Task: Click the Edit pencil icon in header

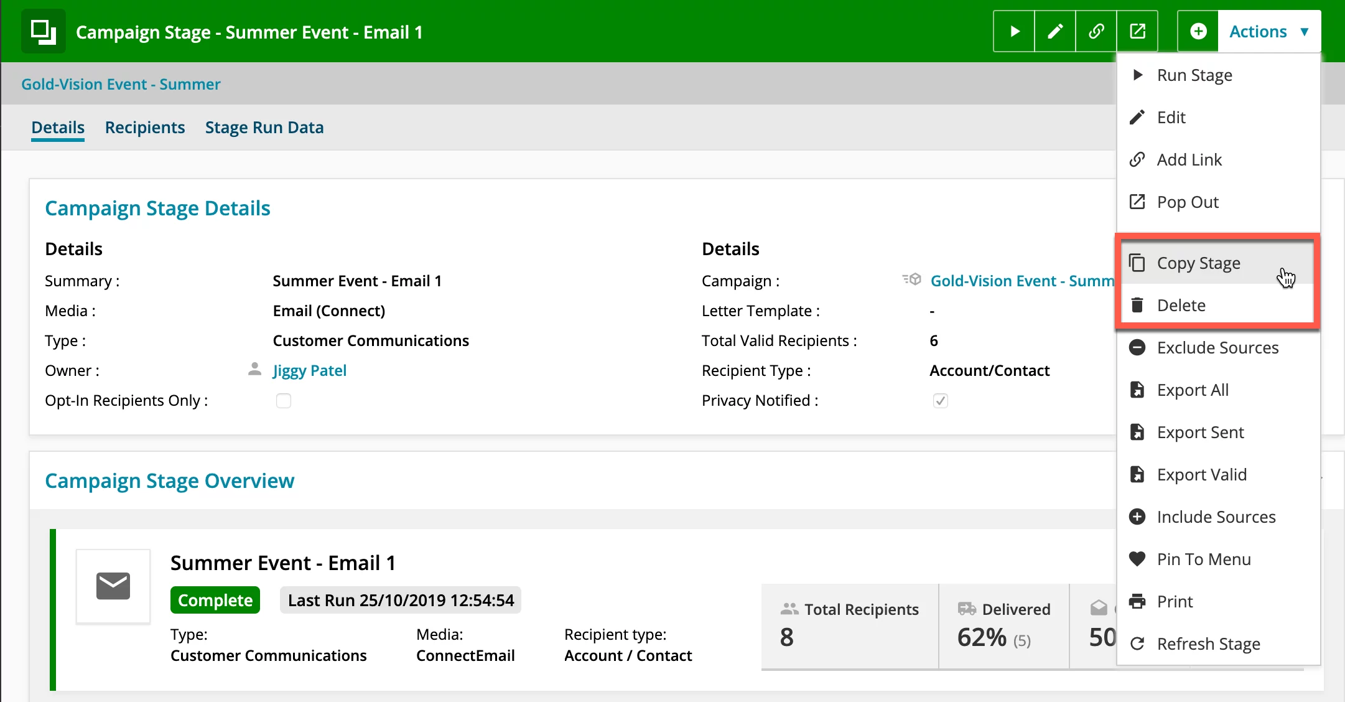Action: [1055, 31]
